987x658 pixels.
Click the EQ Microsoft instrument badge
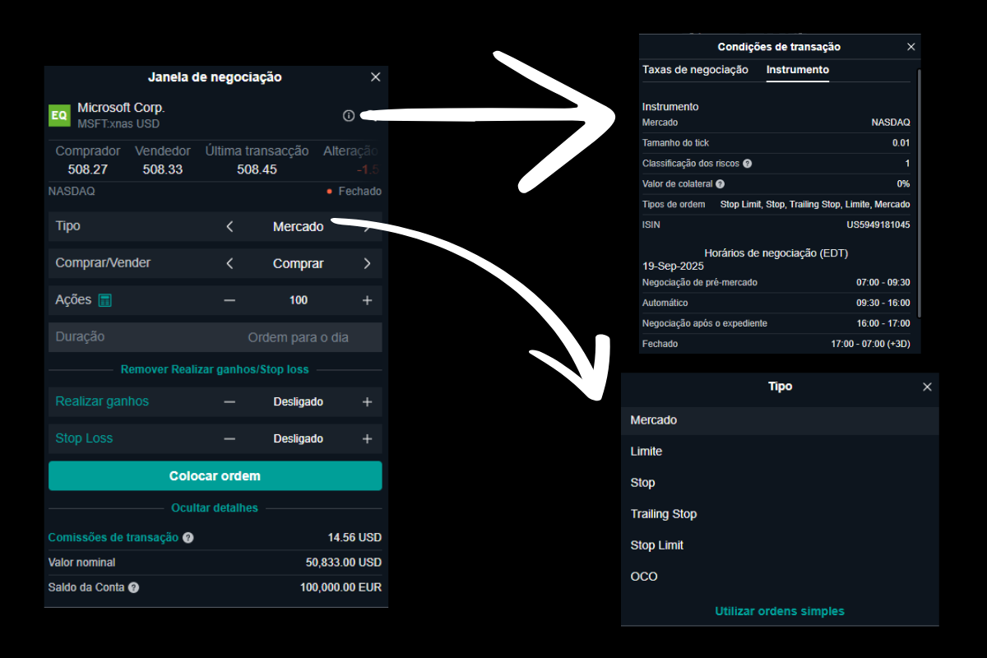point(59,116)
